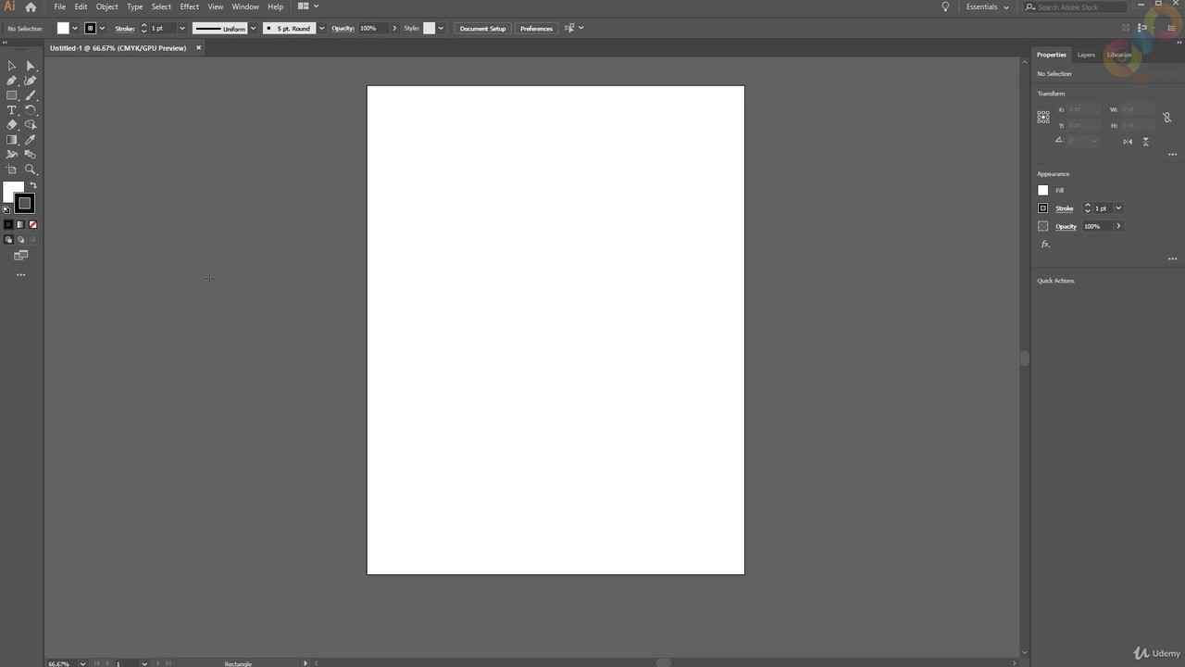Image resolution: width=1185 pixels, height=667 pixels.
Task: Open the Effect menu
Action: pyautogui.click(x=189, y=6)
